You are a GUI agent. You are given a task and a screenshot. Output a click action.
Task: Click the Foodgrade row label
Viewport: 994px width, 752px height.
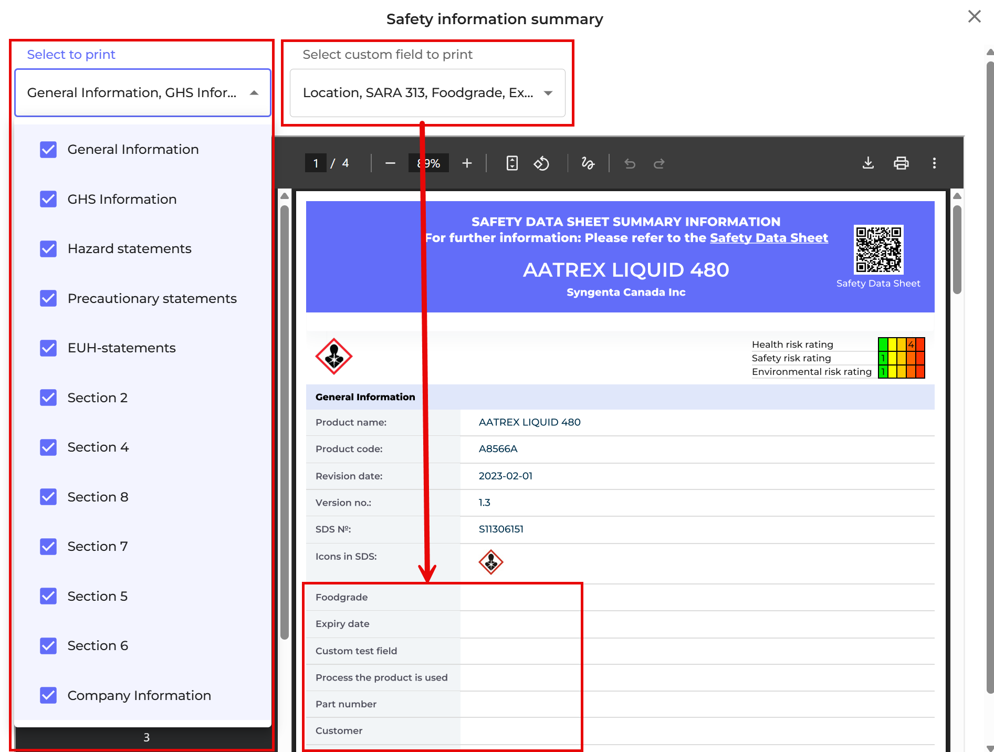[x=341, y=597]
